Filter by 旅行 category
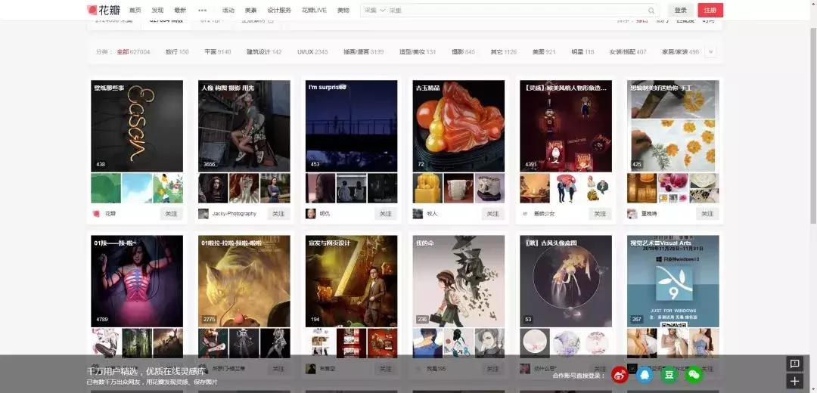Viewport: 817px width, 393px height. (x=177, y=52)
